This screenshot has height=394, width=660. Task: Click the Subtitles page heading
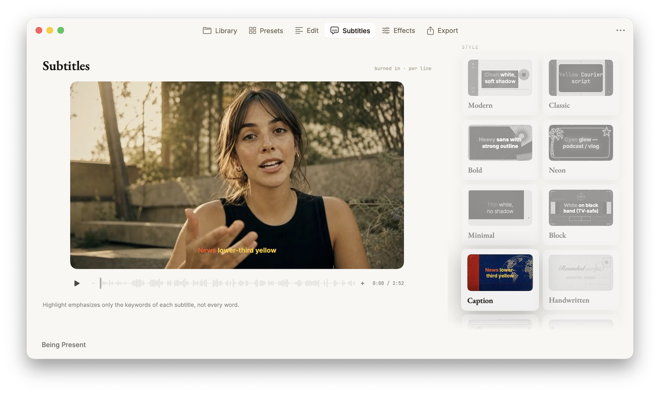pos(66,66)
